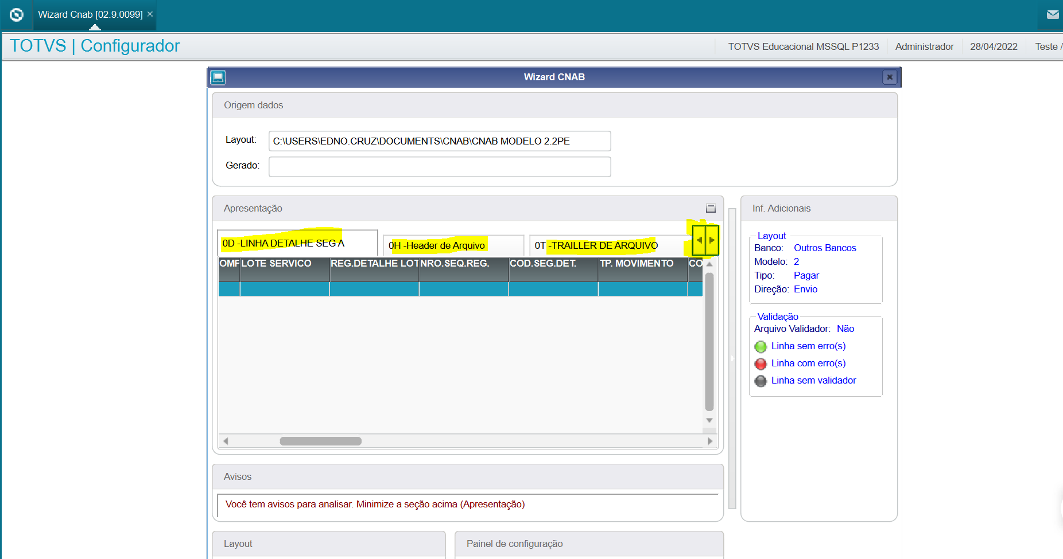Click the Linha sem validador label
Screen dimensions: 1063x559
(813, 380)
